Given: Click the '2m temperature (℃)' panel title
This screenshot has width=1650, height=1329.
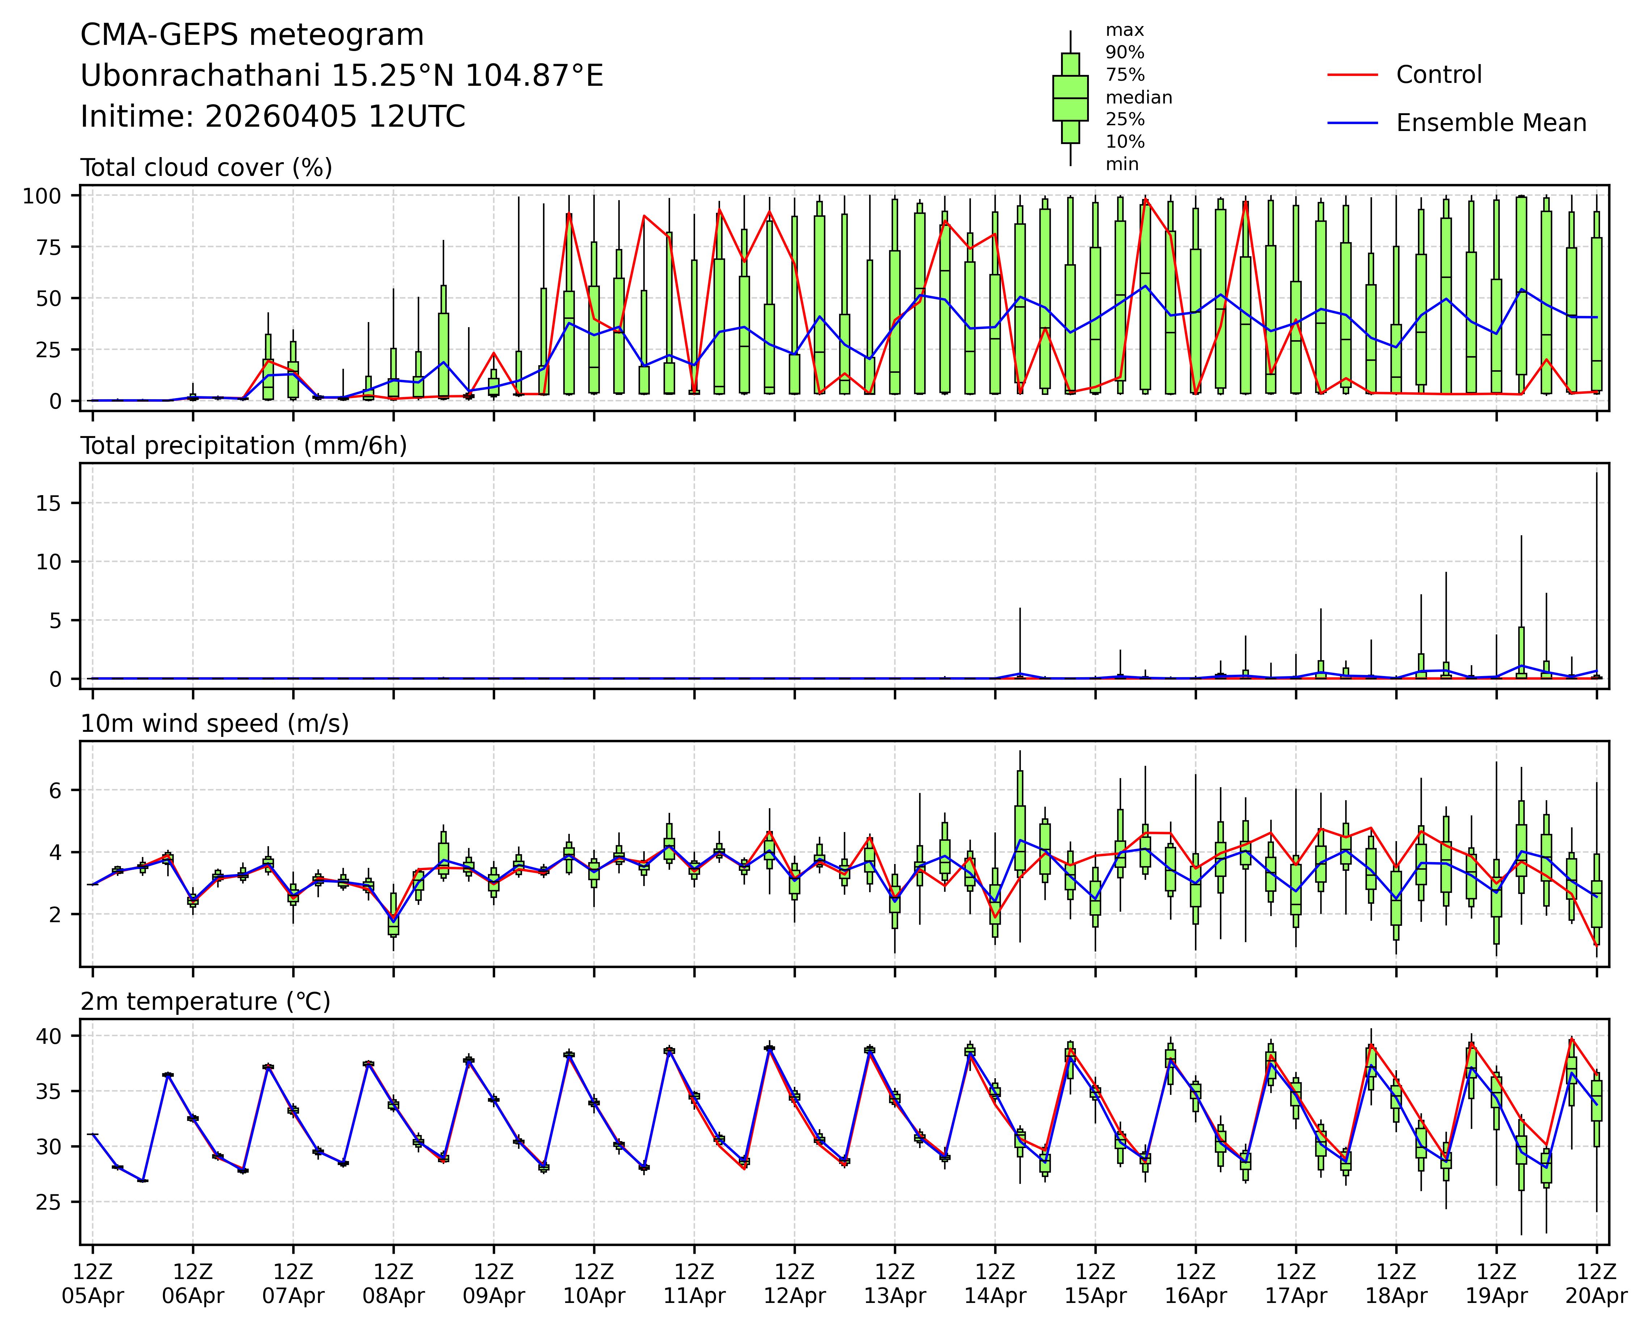Looking at the screenshot, I should point(205,1001).
